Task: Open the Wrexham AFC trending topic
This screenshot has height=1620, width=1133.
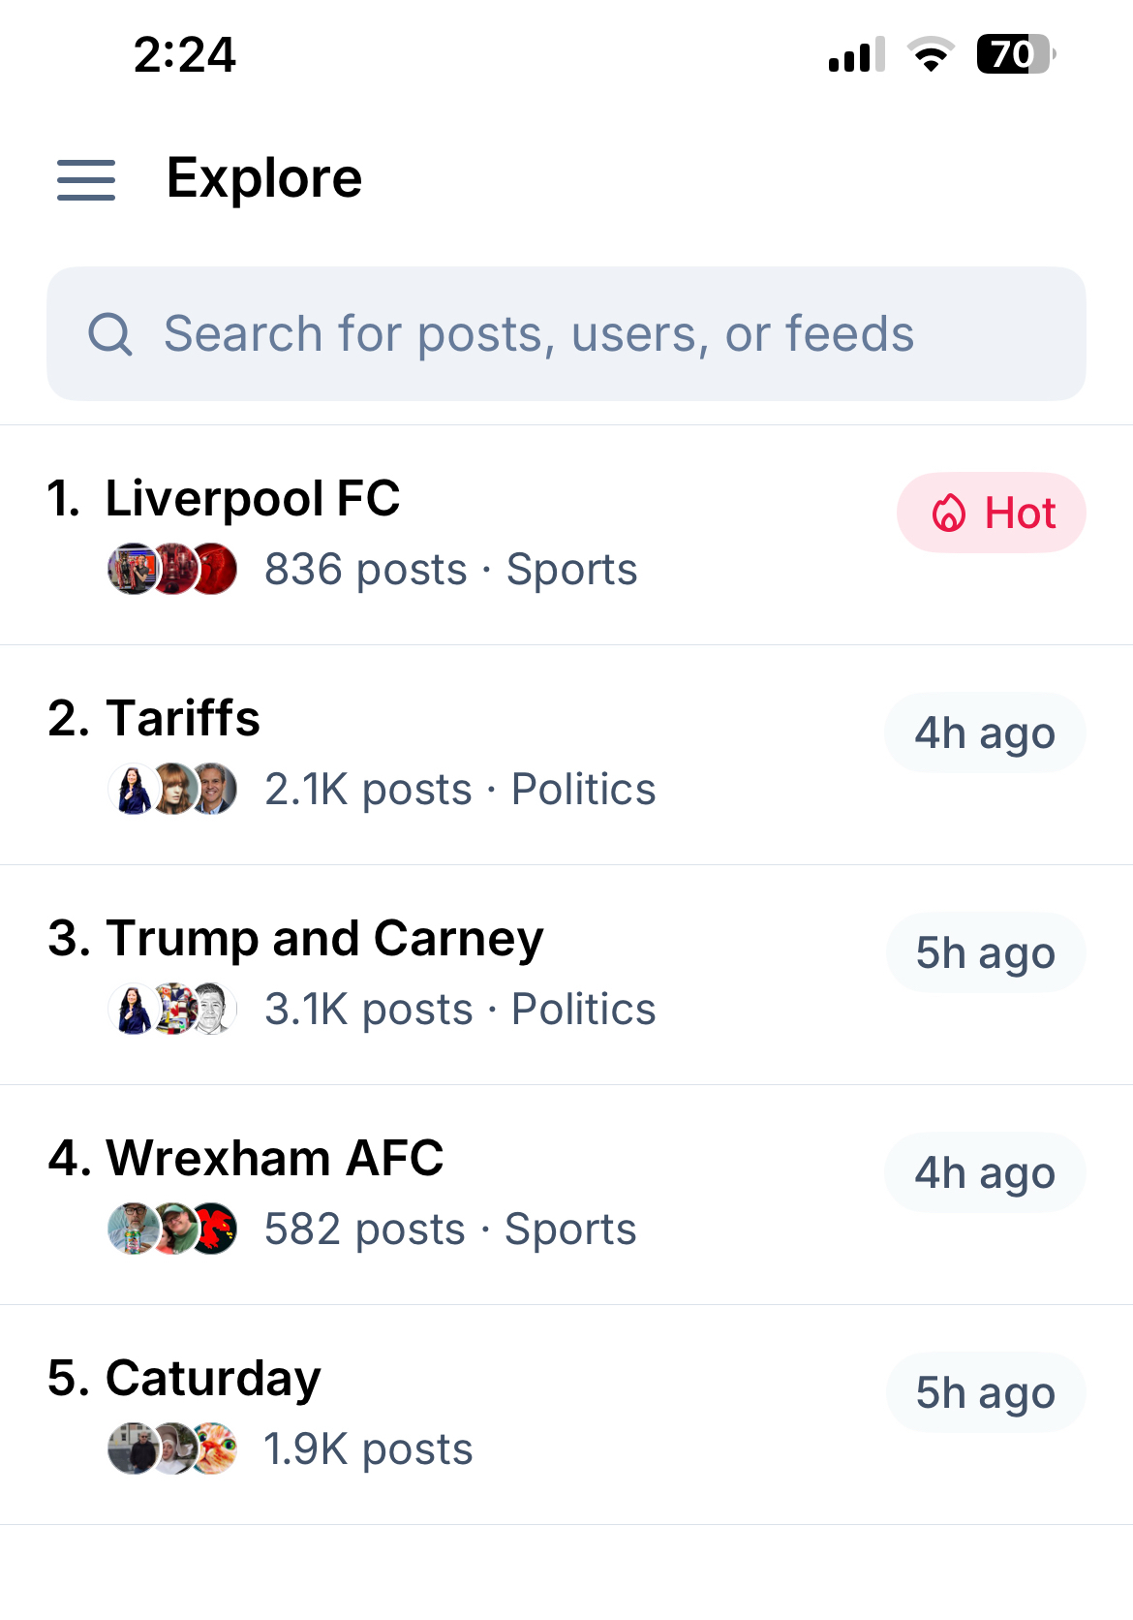Action: 274,1159
